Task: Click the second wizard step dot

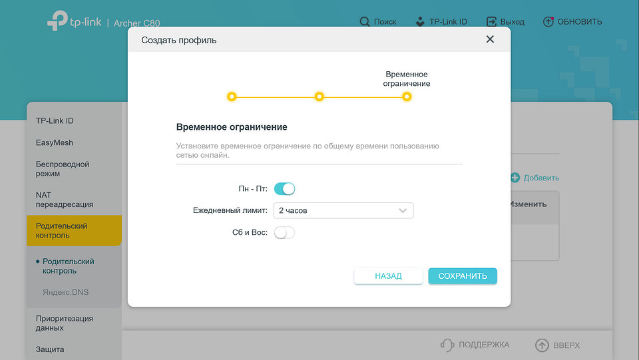Action: point(319,96)
